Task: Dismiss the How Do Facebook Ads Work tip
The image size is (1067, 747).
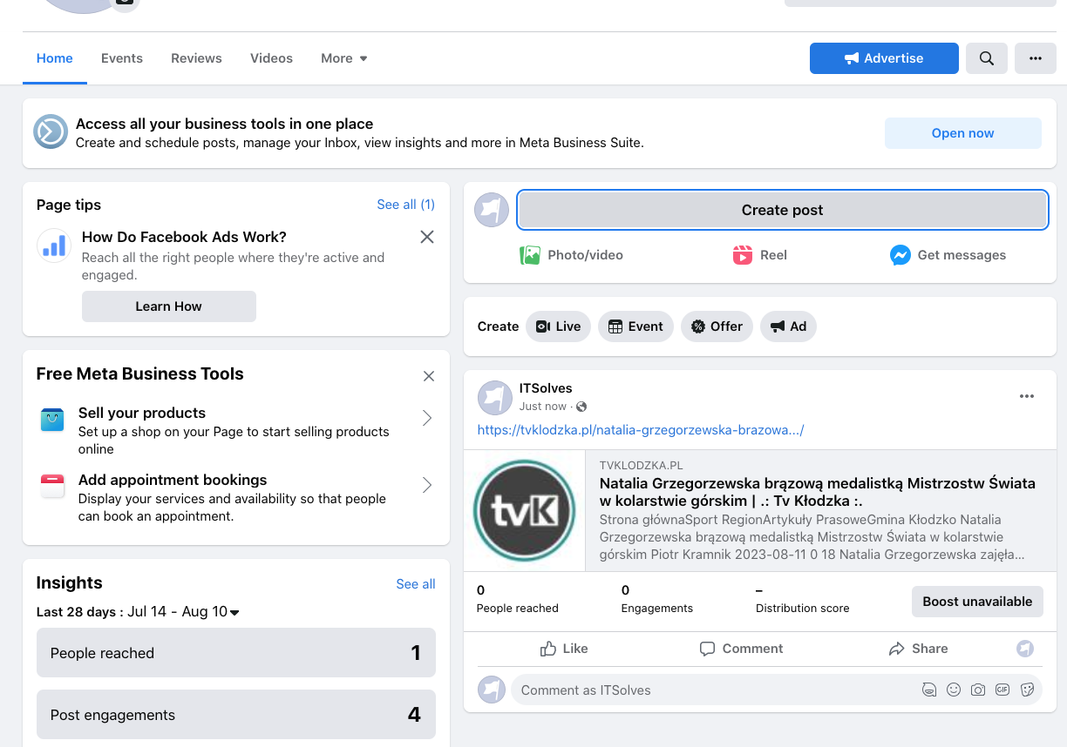Action: 427,237
